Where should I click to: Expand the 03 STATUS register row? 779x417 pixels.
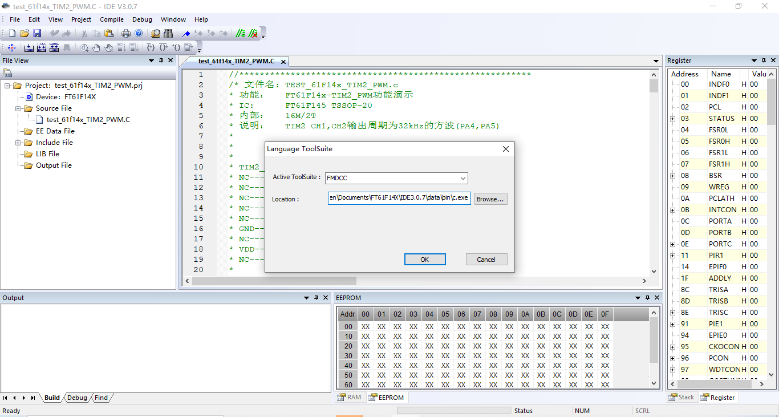[x=673, y=119]
